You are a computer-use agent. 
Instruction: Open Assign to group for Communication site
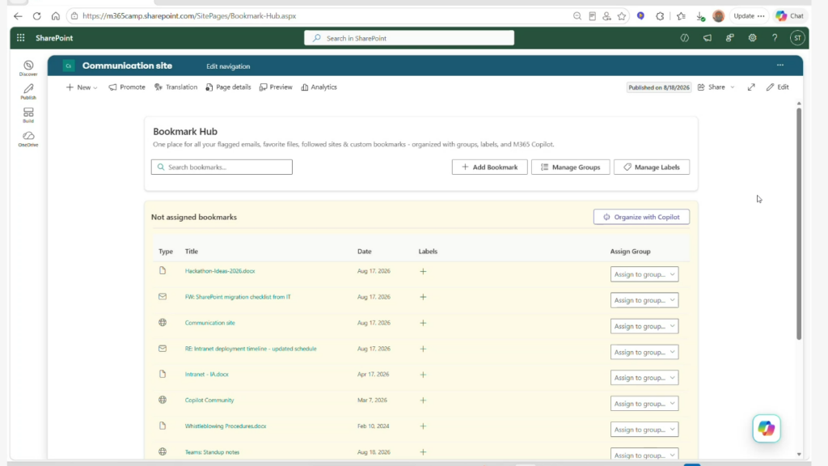[x=644, y=326]
